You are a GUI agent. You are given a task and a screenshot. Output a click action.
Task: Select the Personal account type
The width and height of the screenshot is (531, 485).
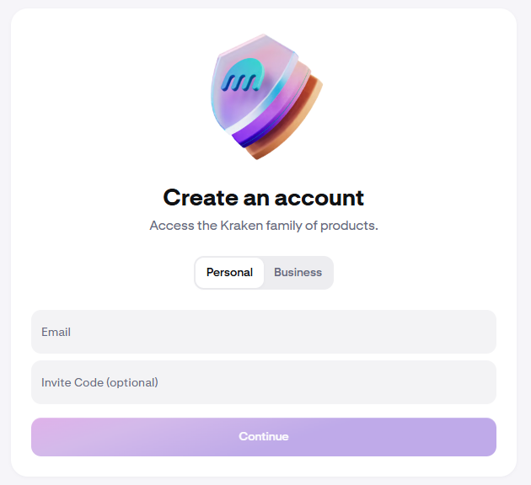229,273
